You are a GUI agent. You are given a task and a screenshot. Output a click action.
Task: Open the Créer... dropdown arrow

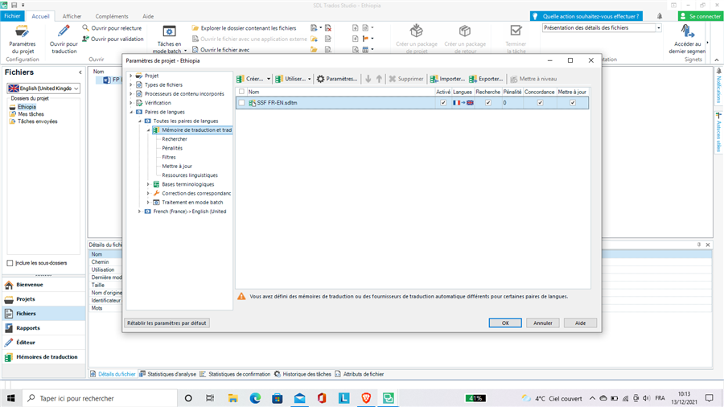[x=268, y=79]
